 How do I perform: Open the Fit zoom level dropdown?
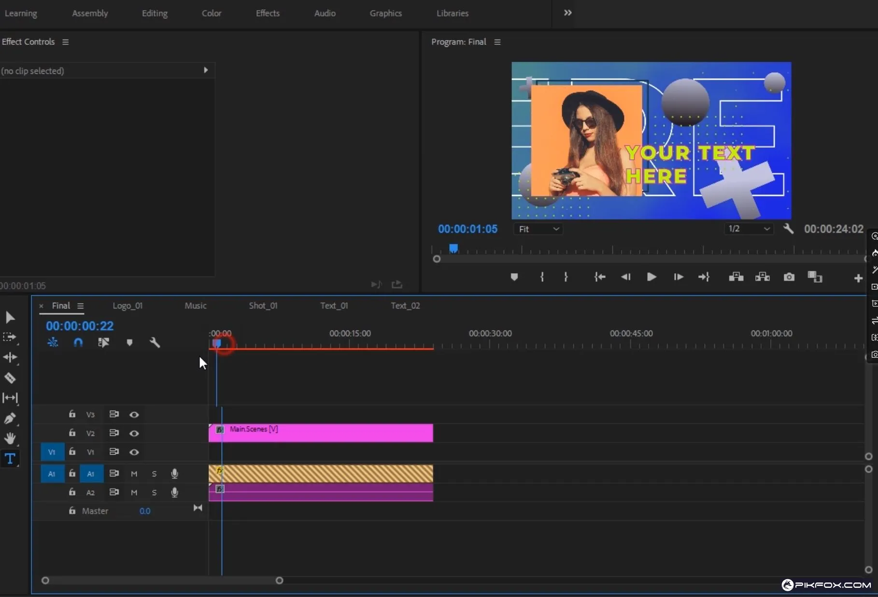[538, 229]
